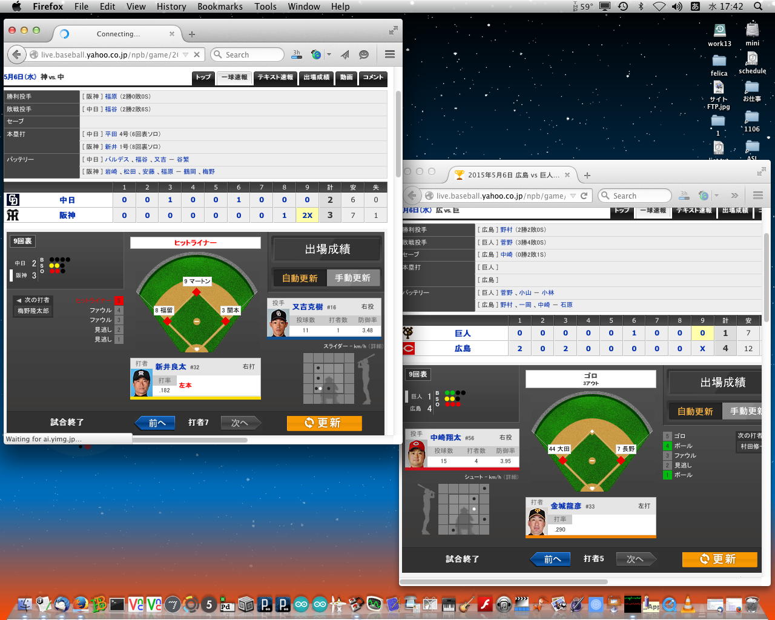The height and width of the screenshot is (620, 775).
Task: Click 次へ button in Chunichi–Hanshin window
Action: pyautogui.click(x=241, y=423)
